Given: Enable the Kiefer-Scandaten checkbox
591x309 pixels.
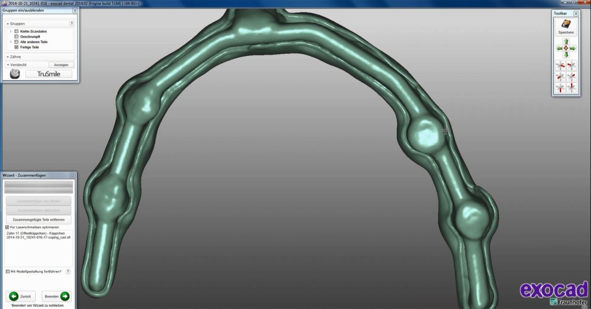Looking at the screenshot, I should (16, 31).
